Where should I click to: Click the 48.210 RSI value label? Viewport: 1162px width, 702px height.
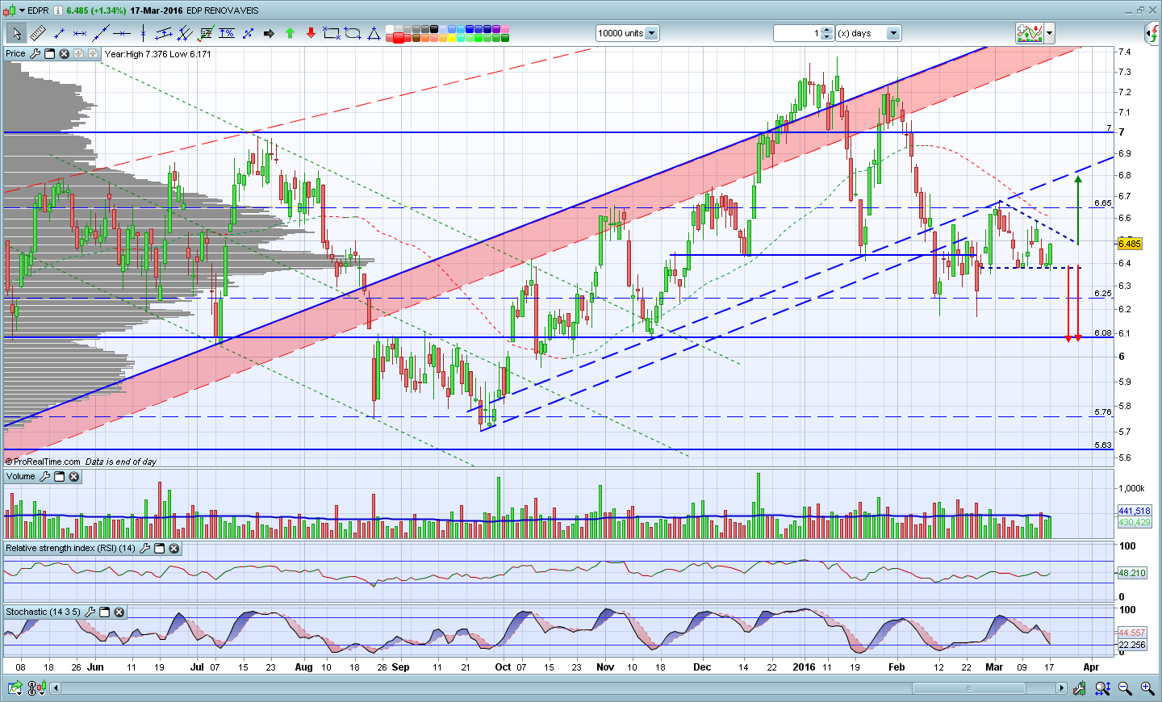tap(1132, 573)
